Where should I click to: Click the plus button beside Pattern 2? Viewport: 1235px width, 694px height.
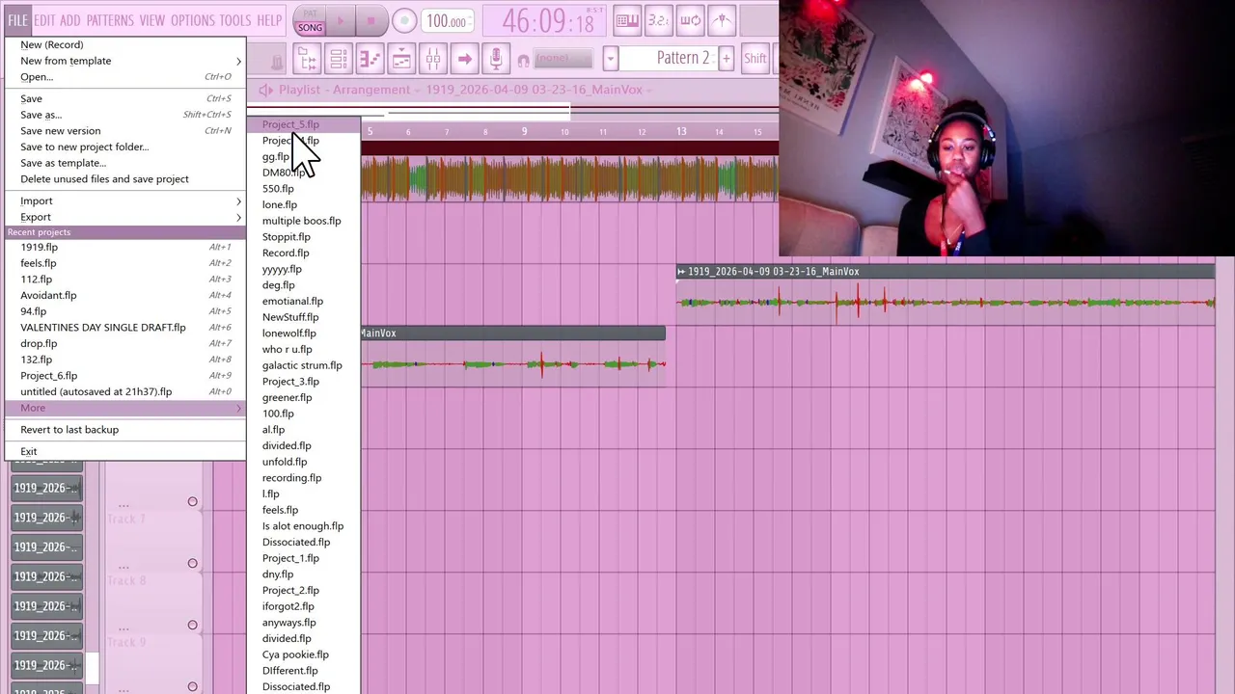click(726, 58)
